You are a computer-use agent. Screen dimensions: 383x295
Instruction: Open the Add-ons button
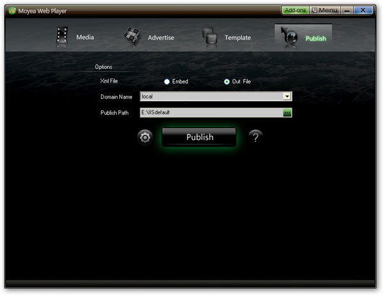click(296, 10)
